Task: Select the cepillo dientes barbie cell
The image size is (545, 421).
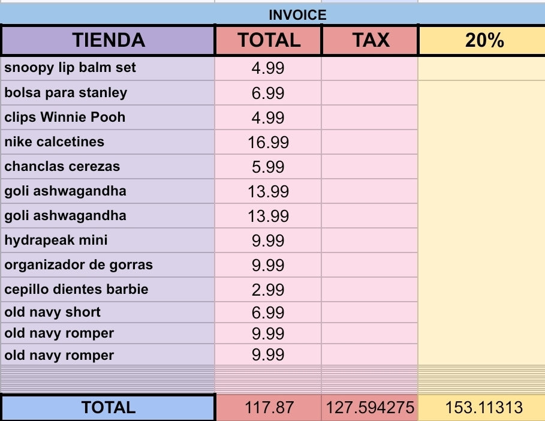Action: 108,289
